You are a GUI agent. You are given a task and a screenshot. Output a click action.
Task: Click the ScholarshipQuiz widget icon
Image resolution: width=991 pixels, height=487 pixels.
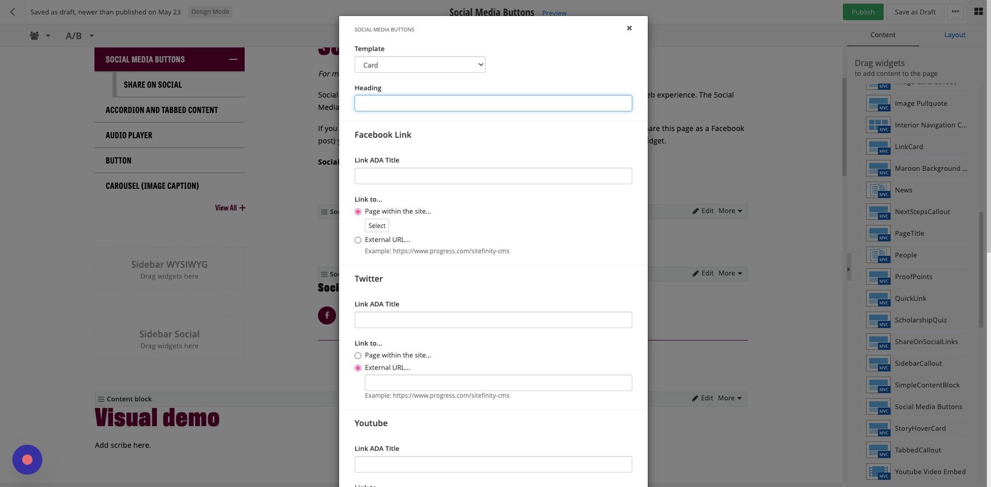(878, 320)
